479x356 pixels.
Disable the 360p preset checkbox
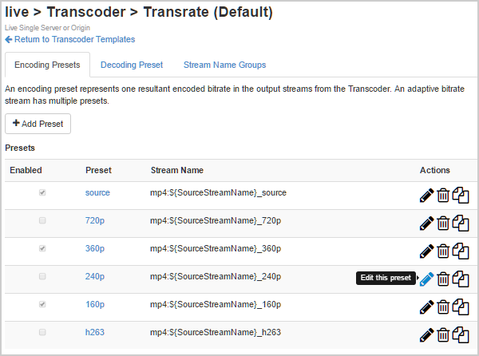coord(42,248)
